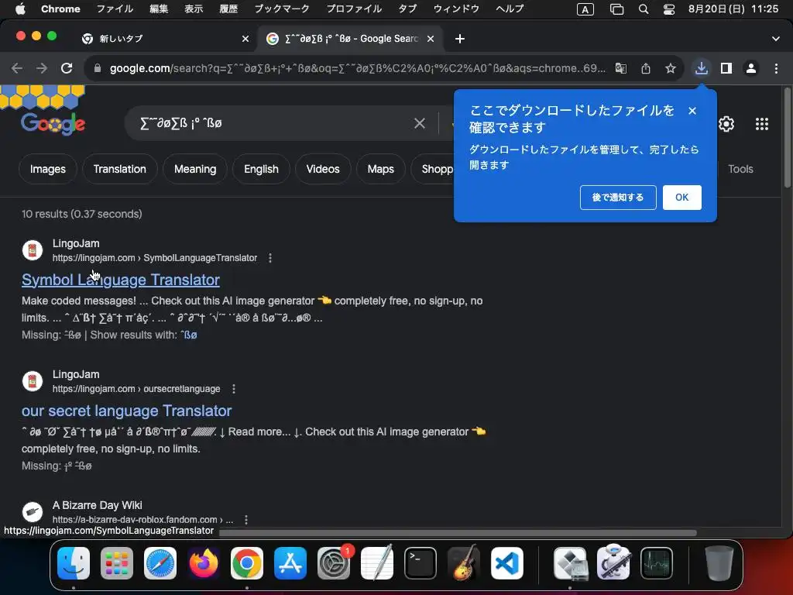Click the vertical page scrollbar
Viewport: 793px width, 595px height.
(x=787, y=138)
